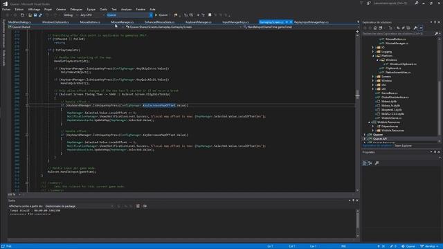Open the HandleInput member navigation dropdown

[x=301, y=27]
